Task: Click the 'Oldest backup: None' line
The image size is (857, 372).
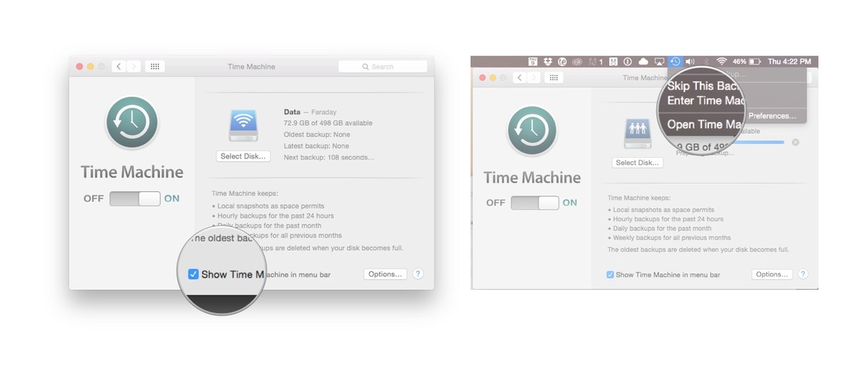Action: (x=316, y=134)
